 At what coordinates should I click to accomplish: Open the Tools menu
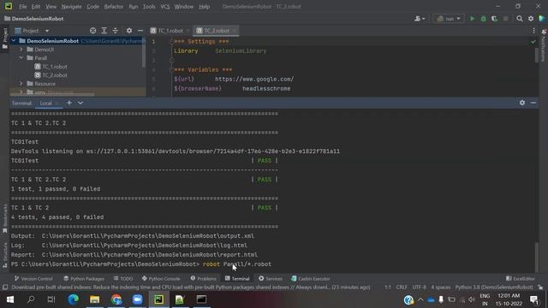click(149, 7)
